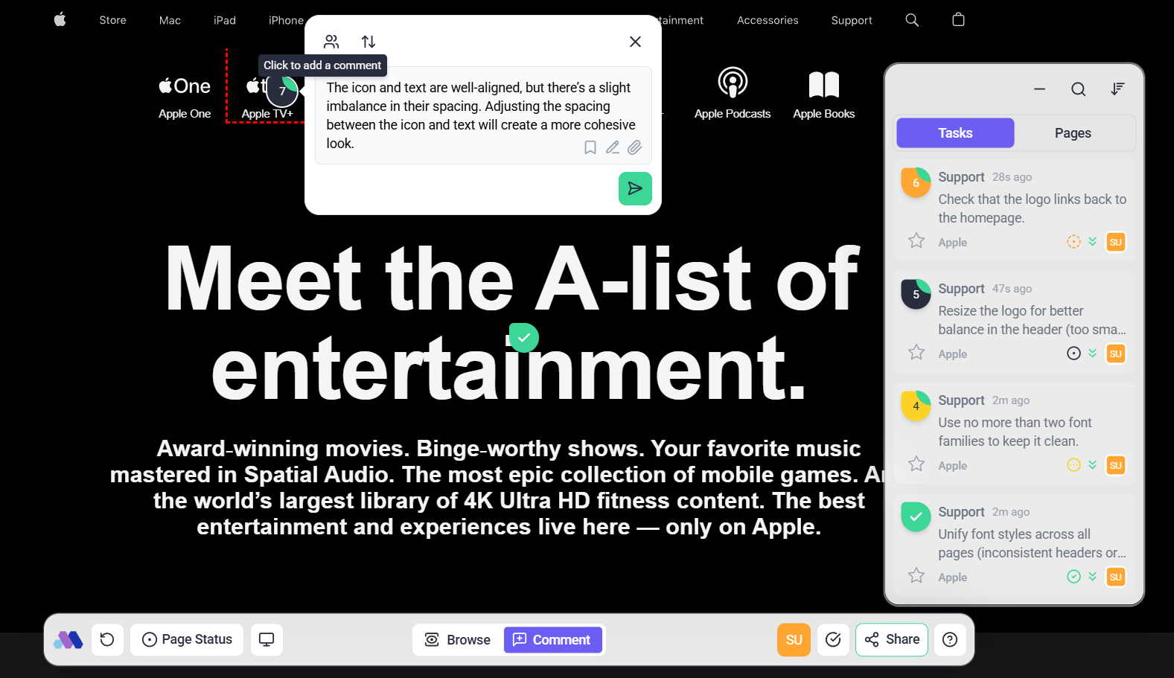Send the comment with the green arrow button
The height and width of the screenshot is (678, 1174).
[634, 188]
